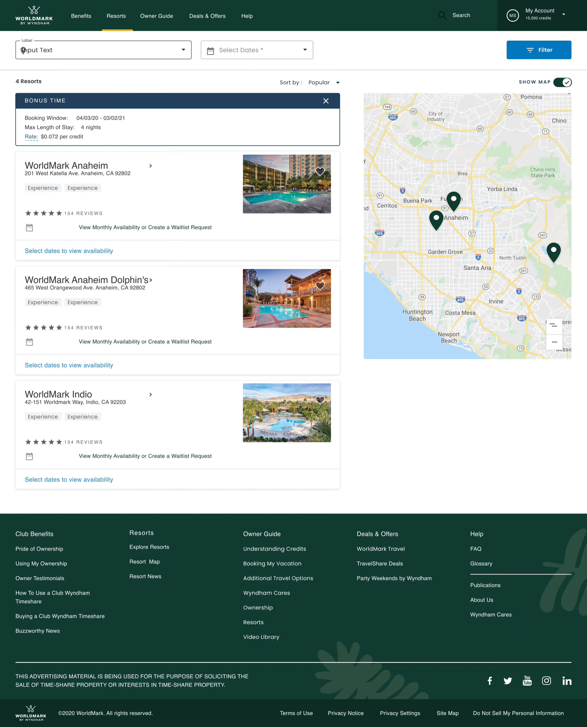The width and height of the screenshot is (587, 727).
Task: Open the Select Dates dropdown
Action: click(257, 50)
